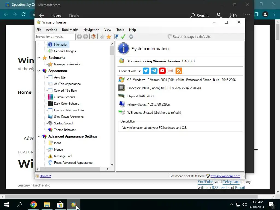The width and height of the screenshot is (280, 210).
Task: Select Icons under Advanced Appearance Settings
Action: click(57, 143)
